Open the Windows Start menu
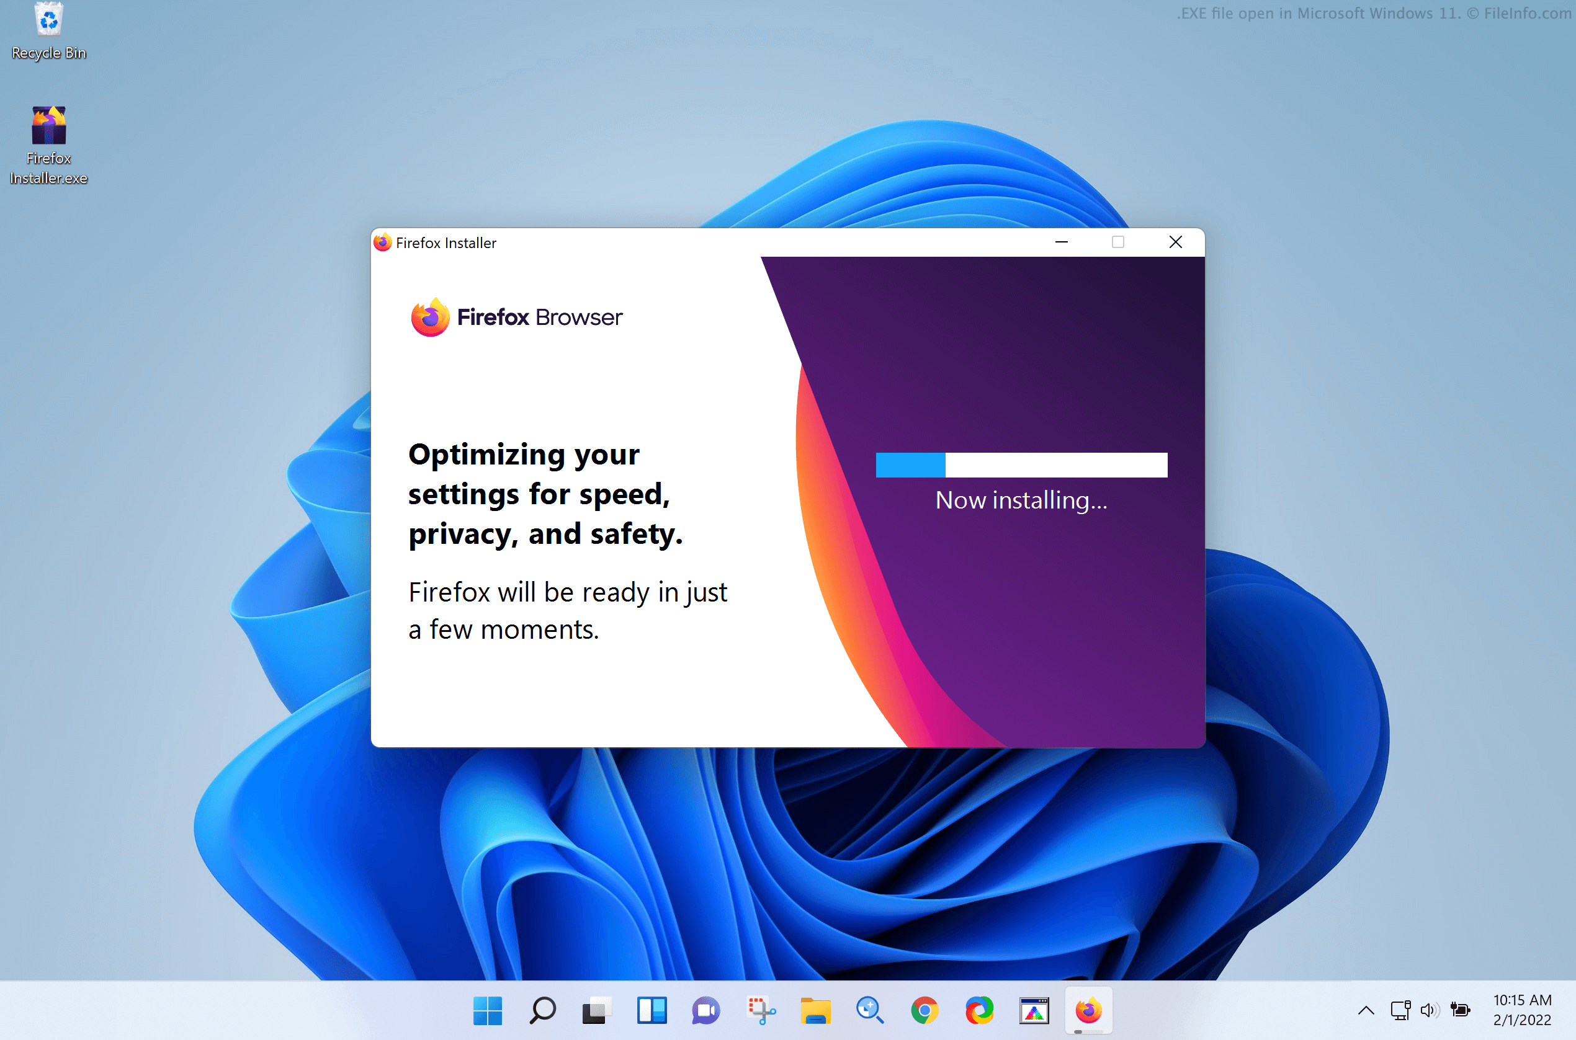Viewport: 1576px width, 1040px height. point(488,1010)
